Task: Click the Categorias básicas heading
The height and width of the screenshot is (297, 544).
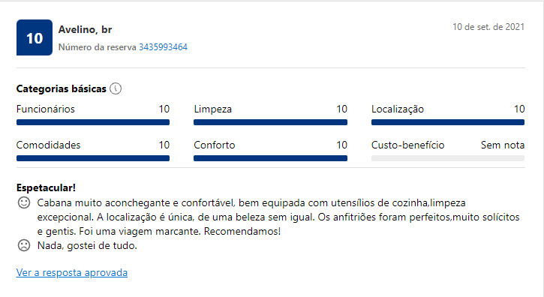Action: [61, 88]
